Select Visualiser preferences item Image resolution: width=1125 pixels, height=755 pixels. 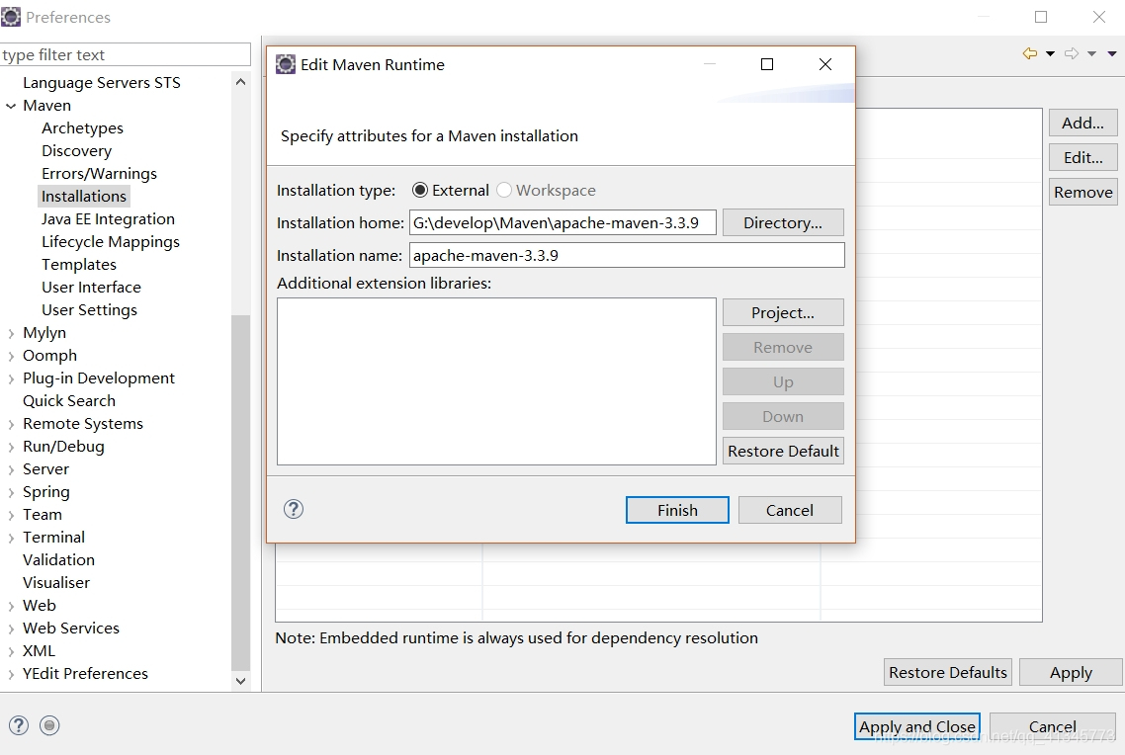[56, 583]
